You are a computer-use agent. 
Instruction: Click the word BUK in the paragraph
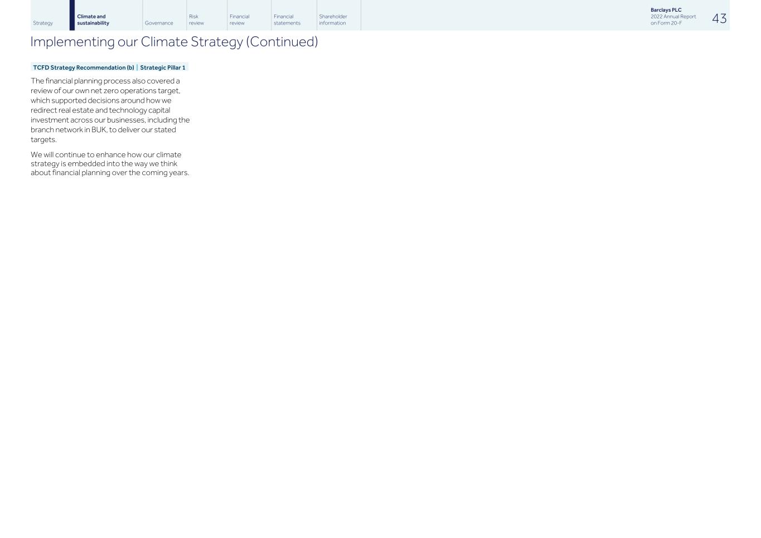tap(99, 130)
